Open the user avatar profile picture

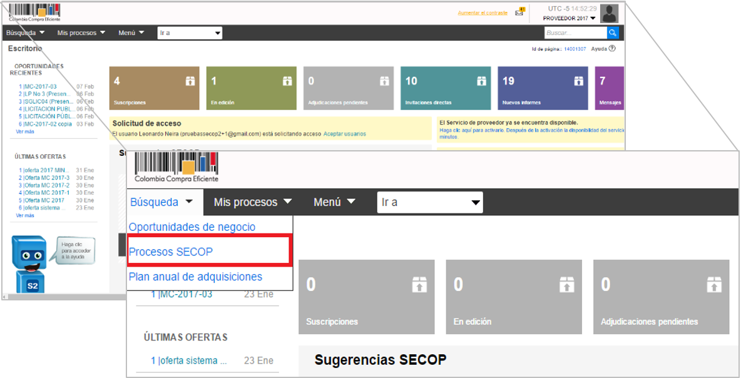609,13
